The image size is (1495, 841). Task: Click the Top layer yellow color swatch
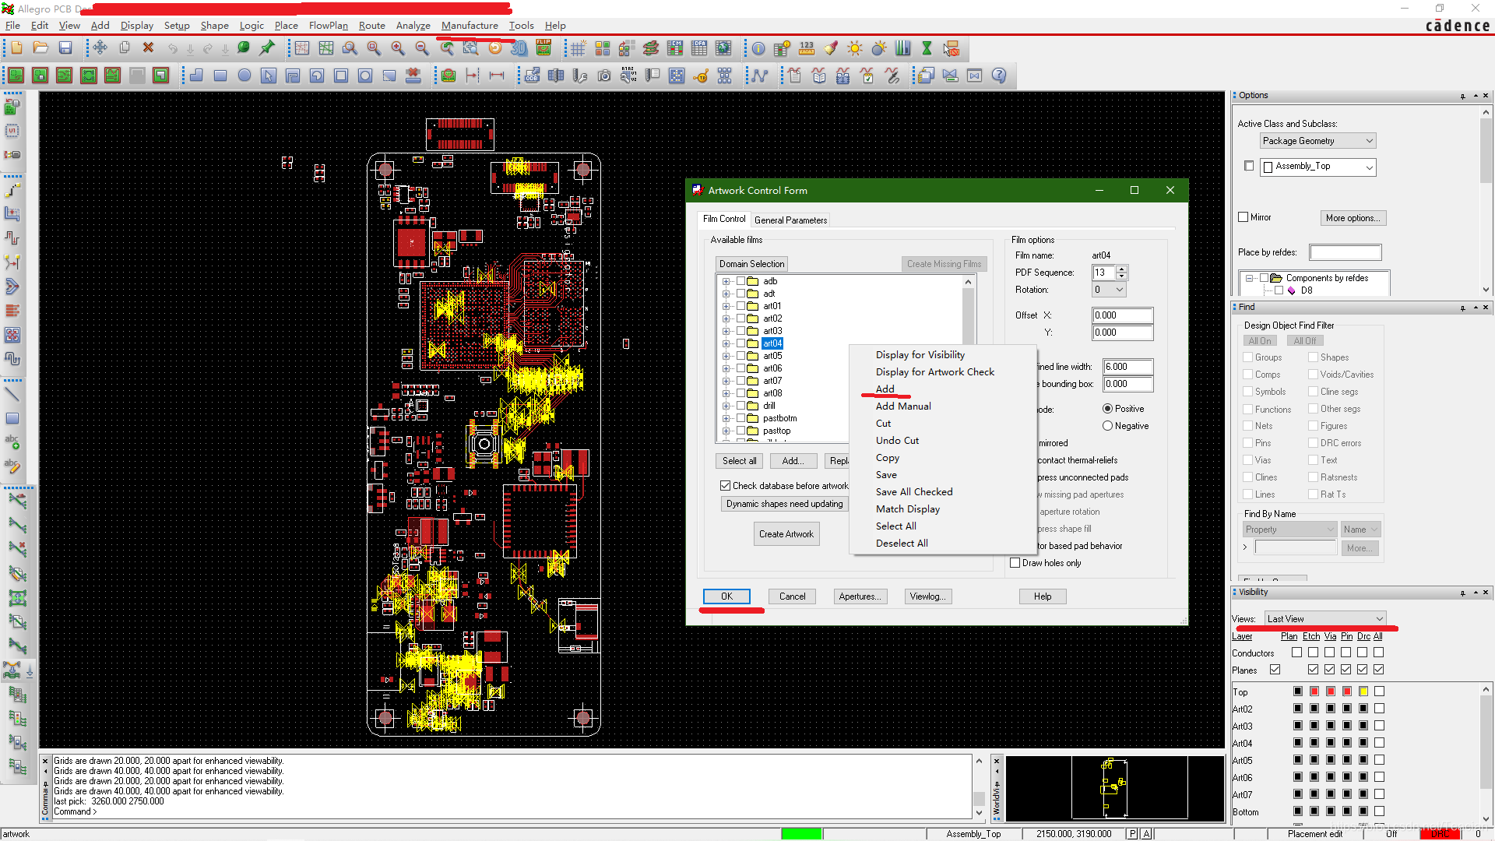point(1363,691)
